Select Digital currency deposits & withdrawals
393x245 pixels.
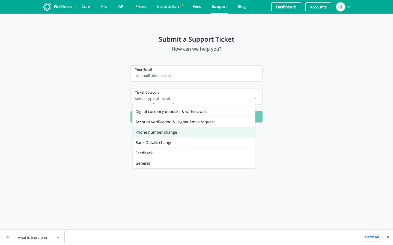(194, 112)
